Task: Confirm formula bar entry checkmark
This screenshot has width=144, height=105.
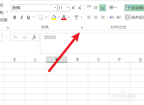Action: point(25,37)
